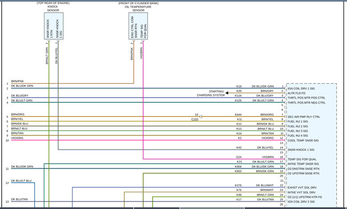The height and width of the screenshot is (209, 347).
Task: Click the FUEL INJ 3 SIG label
Action: tap(297, 131)
